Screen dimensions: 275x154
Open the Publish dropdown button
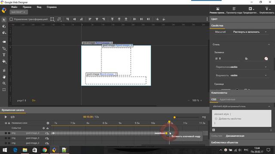[x=267, y=10]
